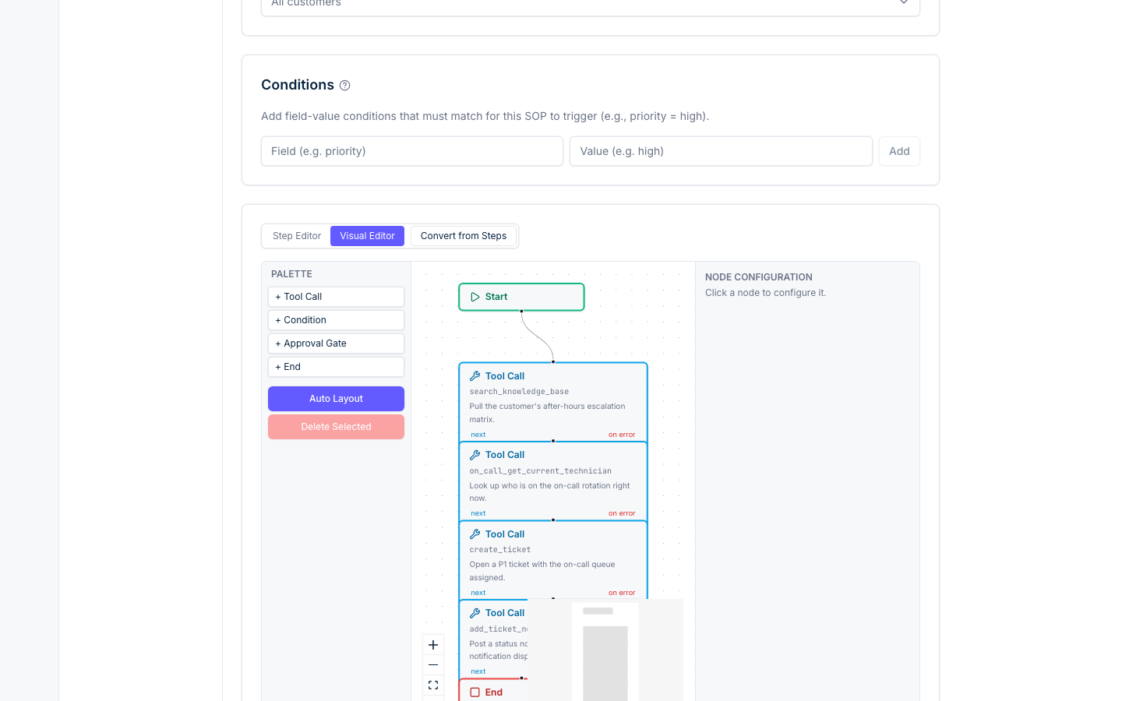Open the All customers dropdown chevron
Image resolution: width=1122 pixels, height=701 pixels.
(904, 3)
